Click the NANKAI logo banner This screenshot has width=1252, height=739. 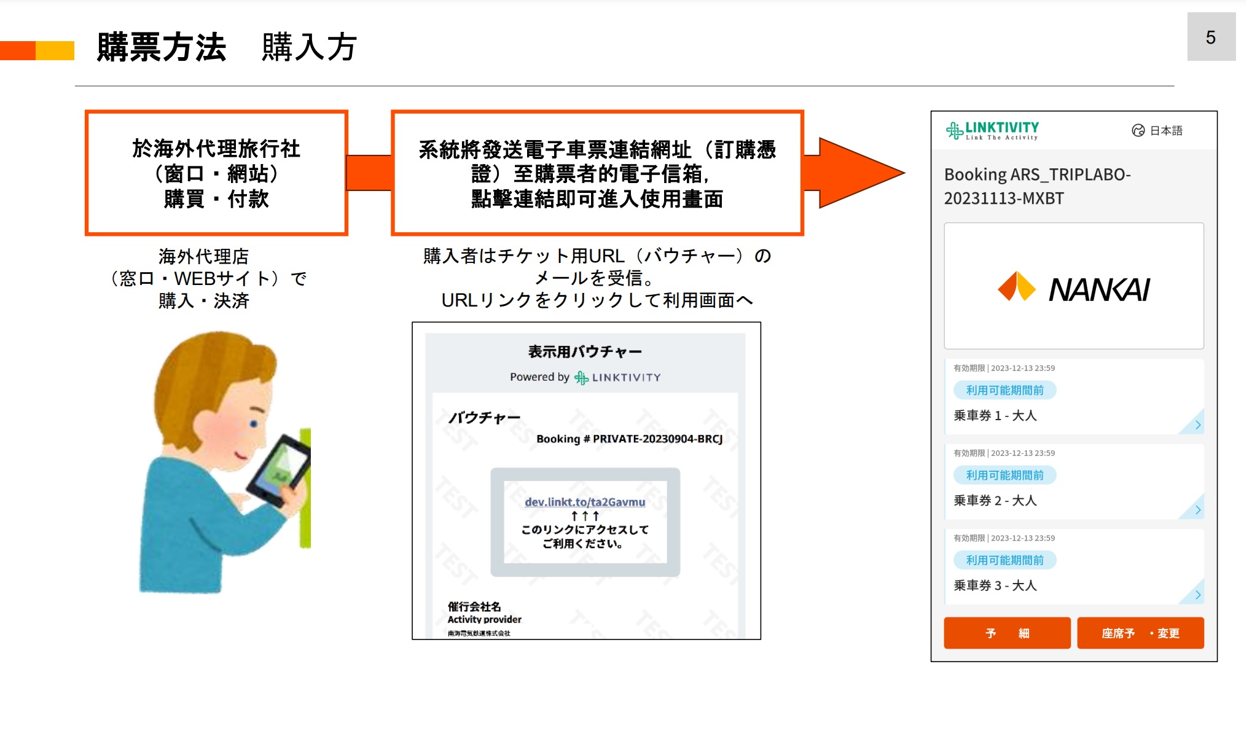[x=1074, y=286]
